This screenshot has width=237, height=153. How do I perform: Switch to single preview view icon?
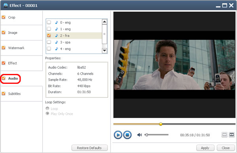(x=224, y=135)
